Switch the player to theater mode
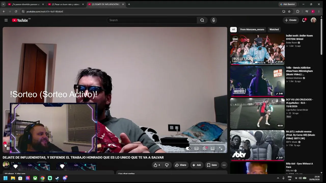Screen dimensions: 326x183 point(213,148)
